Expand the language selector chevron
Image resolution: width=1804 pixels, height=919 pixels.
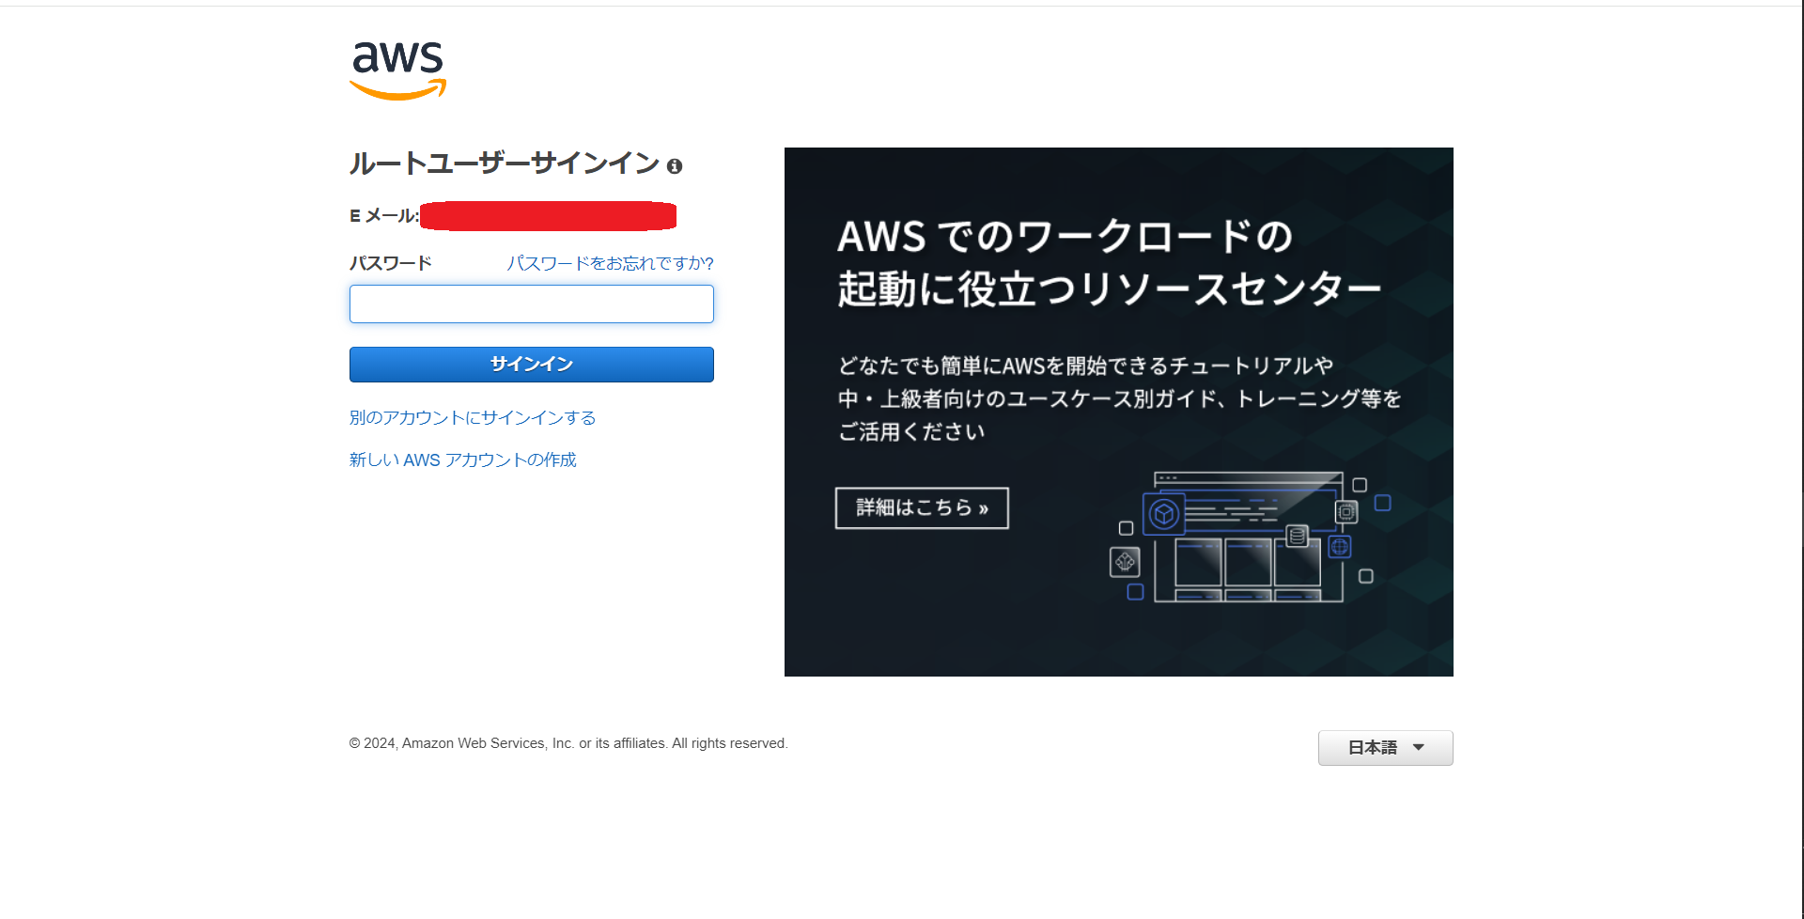click(1421, 748)
